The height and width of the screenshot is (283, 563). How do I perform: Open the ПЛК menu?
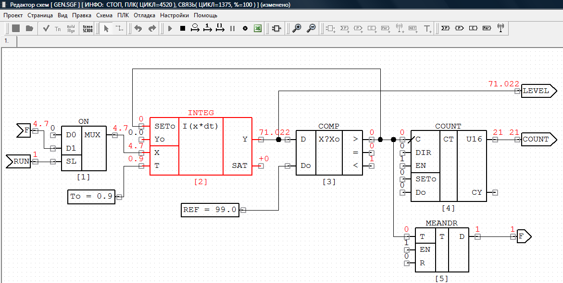pyautogui.click(x=123, y=15)
